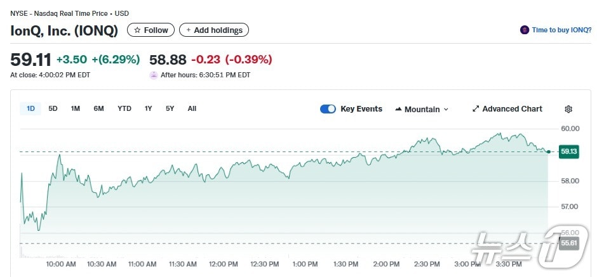Click the star icon on Follow
Screen dimensions: 597x277
pyautogui.click(x=137, y=30)
